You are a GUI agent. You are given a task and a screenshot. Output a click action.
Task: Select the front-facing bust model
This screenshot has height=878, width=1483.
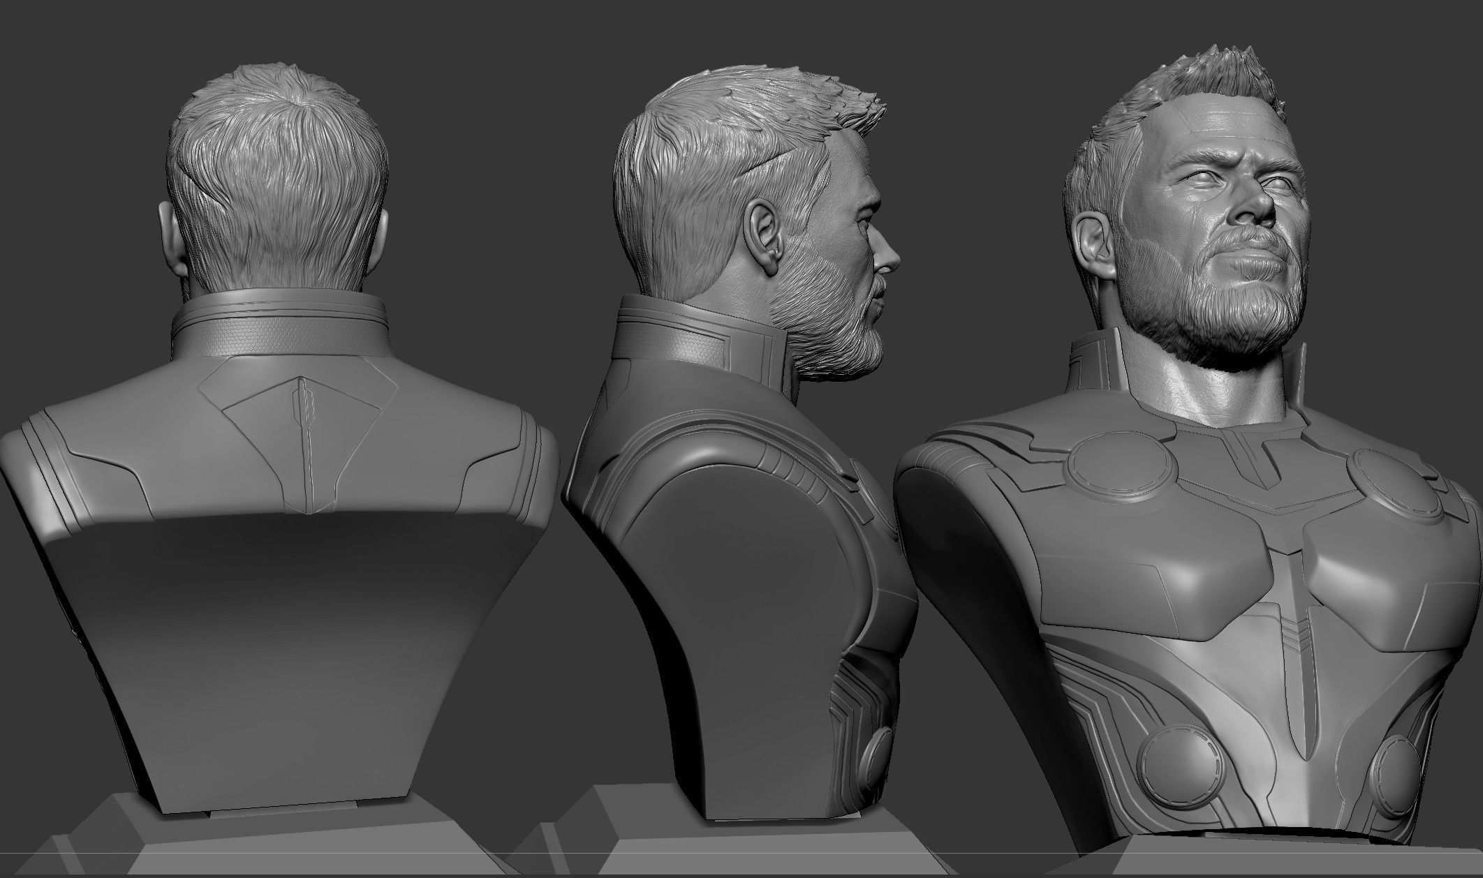click(1187, 454)
